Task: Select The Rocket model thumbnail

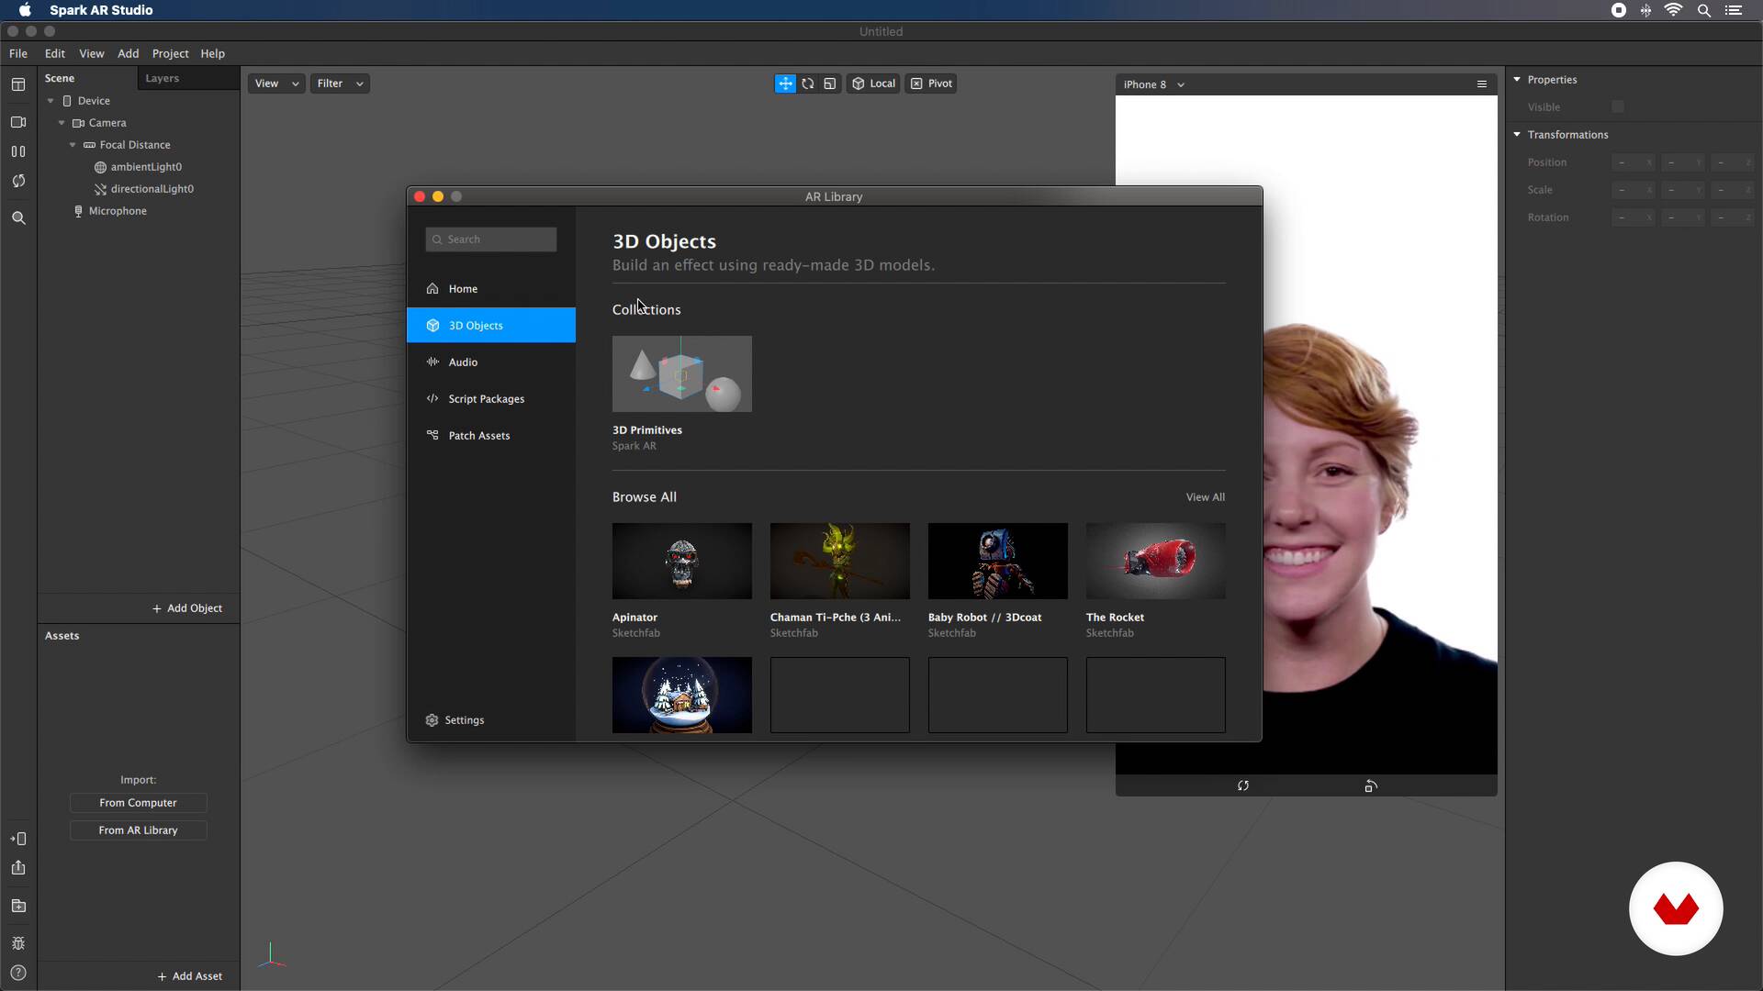Action: [1156, 561]
